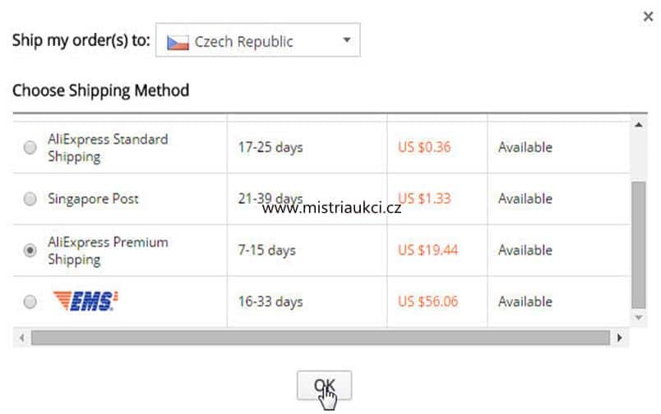This screenshot has height=414, width=661.
Task: Click the EMS logo
Action: click(x=86, y=301)
